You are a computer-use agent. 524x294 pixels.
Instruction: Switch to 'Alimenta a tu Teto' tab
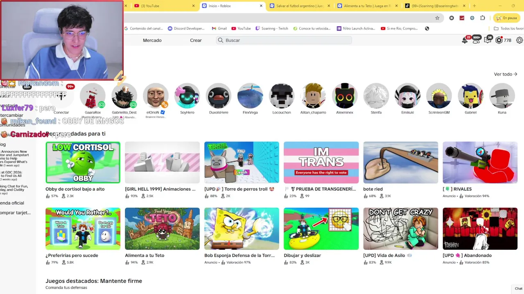(x=367, y=6)
